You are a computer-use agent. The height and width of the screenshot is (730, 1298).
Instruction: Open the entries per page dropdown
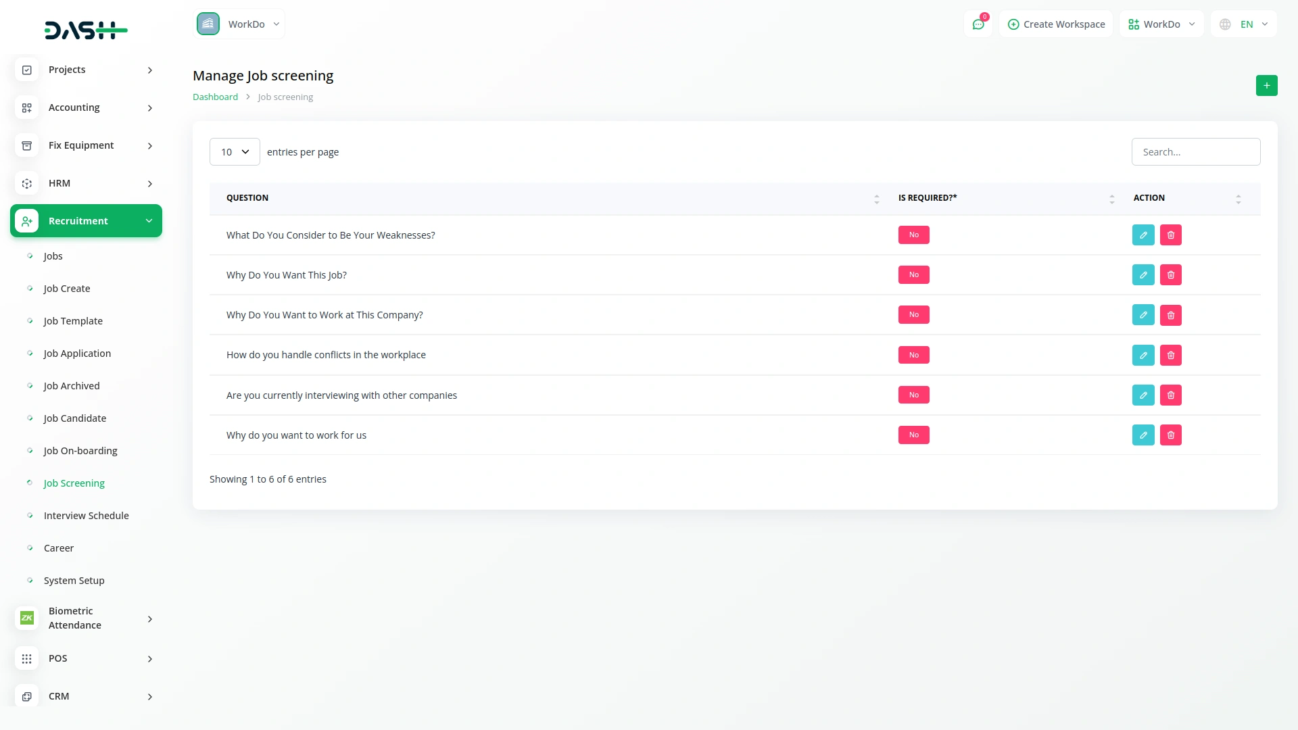[235, 152]
